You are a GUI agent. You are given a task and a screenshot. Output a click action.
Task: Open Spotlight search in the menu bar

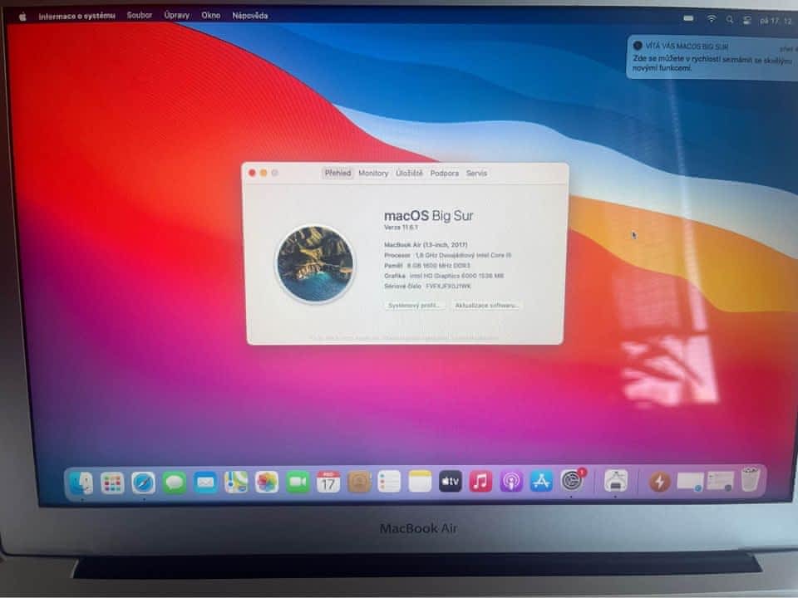pyautogui.click(x=730, y=20)
